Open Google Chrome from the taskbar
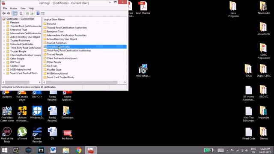This screenshot has height=154, width=274. coord(78,150)
